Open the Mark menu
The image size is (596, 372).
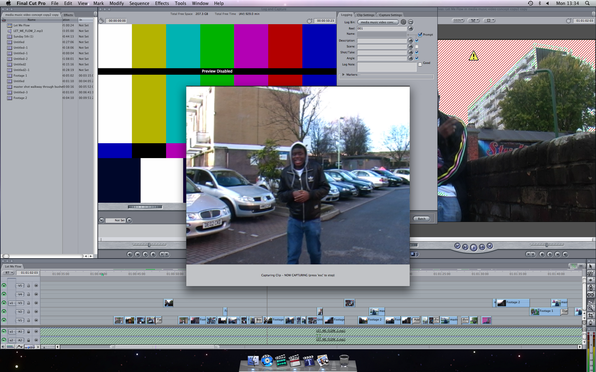coord(98,3)
